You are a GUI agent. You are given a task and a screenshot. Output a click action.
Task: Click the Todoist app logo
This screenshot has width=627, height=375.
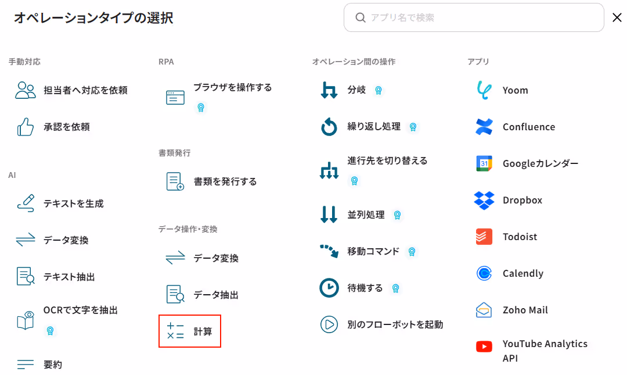click(484, 237)
